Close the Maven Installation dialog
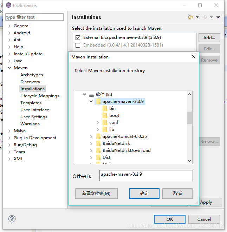The width and height of the screenshot is (227, 232). pyautogui.click(x=193, y=57)
